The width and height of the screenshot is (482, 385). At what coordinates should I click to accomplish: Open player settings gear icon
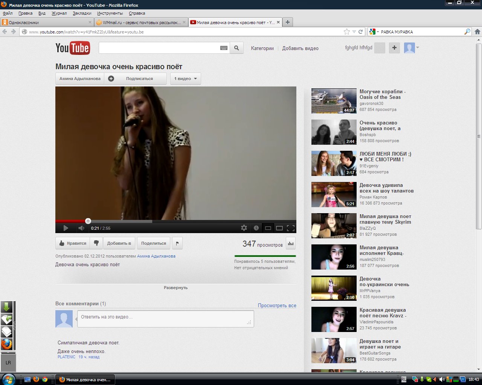click(x=244, y=228)
